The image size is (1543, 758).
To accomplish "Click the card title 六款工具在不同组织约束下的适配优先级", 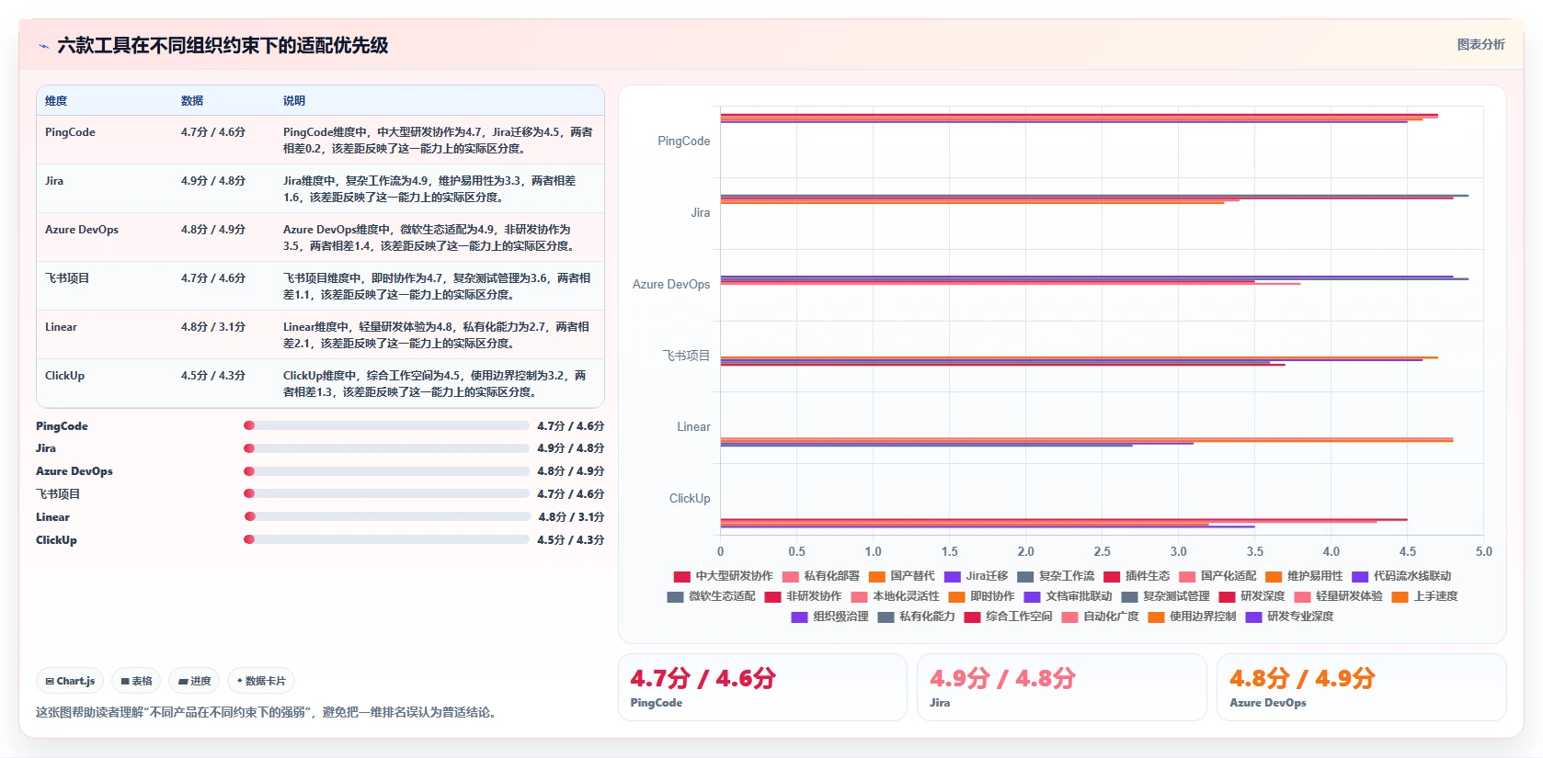I will point(223,45).
